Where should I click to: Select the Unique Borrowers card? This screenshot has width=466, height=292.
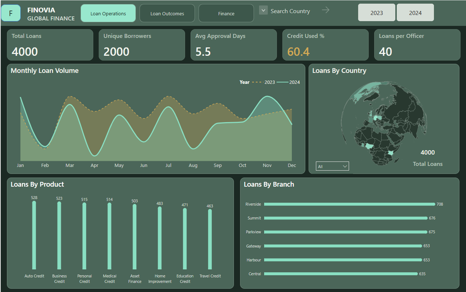tap(142, 45)
